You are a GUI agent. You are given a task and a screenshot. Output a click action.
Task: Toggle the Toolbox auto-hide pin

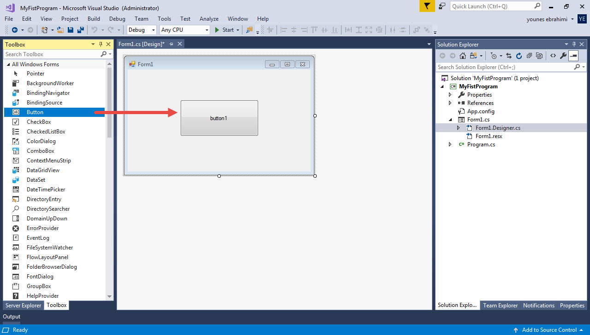tap(100, 44)
